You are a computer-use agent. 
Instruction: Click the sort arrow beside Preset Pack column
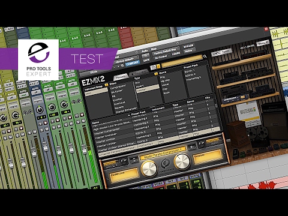128,116
